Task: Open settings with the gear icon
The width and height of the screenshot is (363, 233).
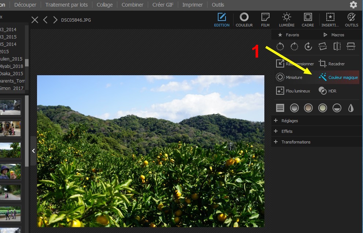Action: click(353, 5)
